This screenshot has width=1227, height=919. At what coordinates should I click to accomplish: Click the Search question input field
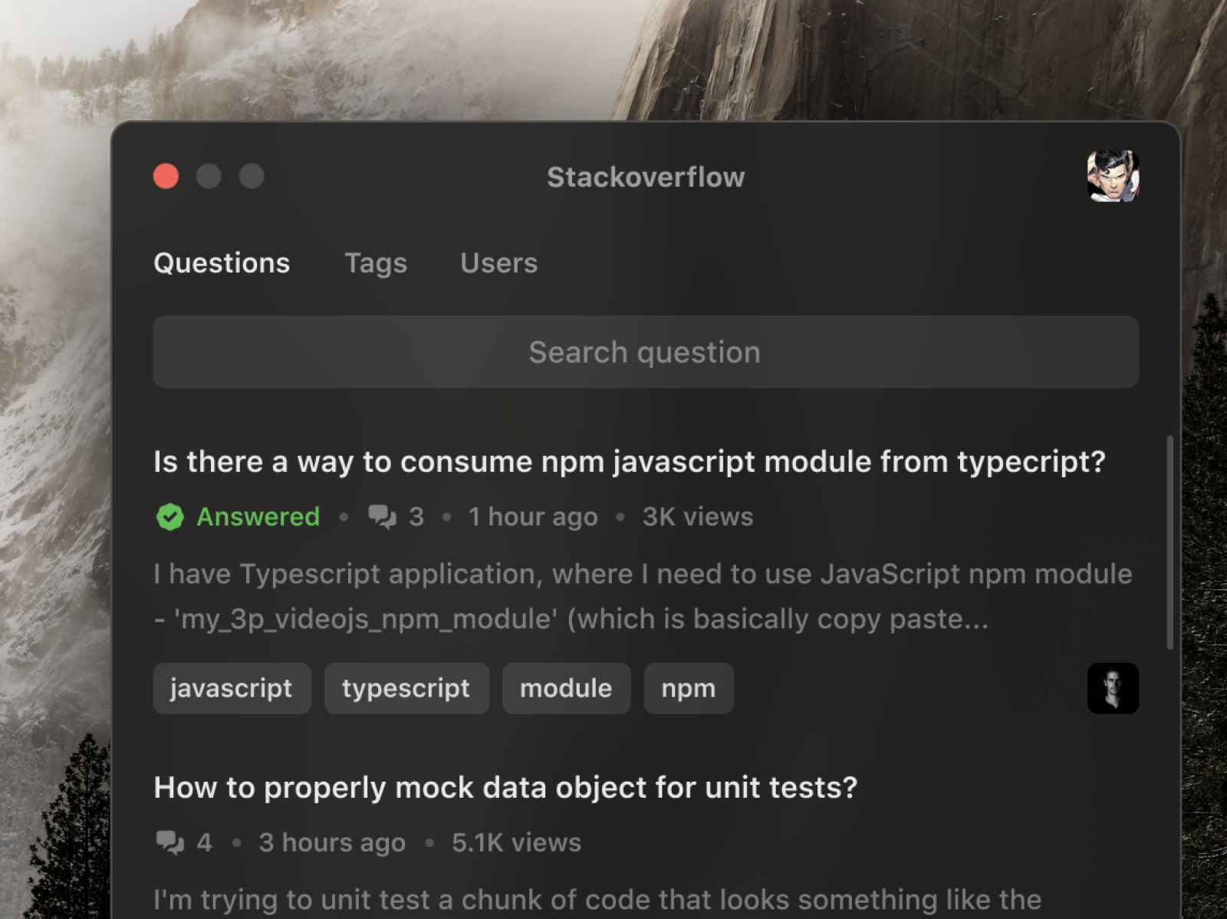tap(644, 352)
